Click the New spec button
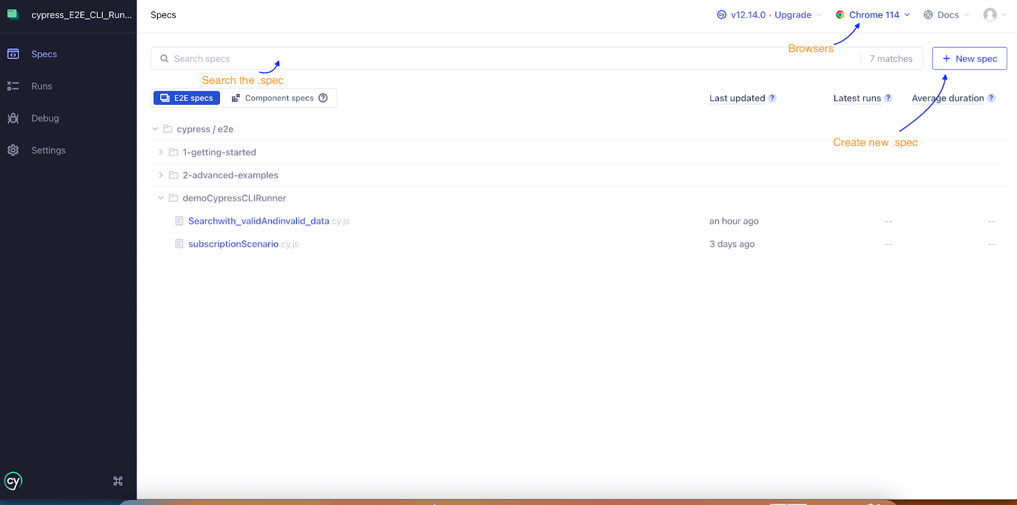Viewport: 1017px width, 505px height. [x=969, y=58]
